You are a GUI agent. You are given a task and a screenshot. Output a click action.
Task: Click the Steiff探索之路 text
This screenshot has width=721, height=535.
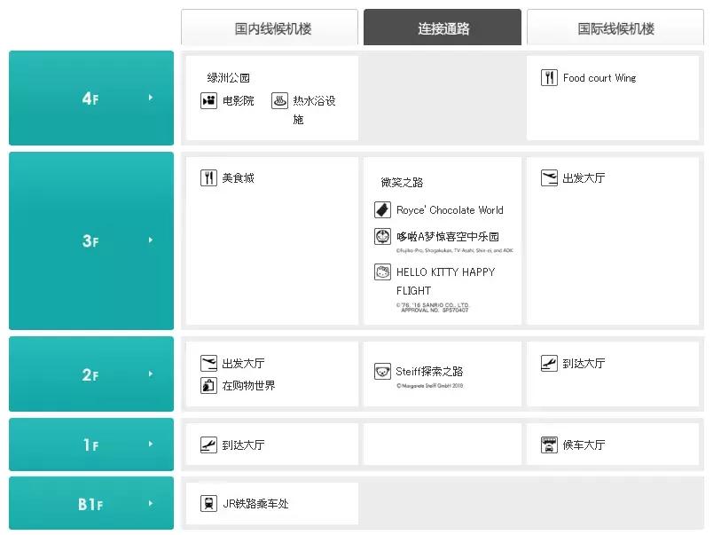pyautogui.click(x=429, y=371)
